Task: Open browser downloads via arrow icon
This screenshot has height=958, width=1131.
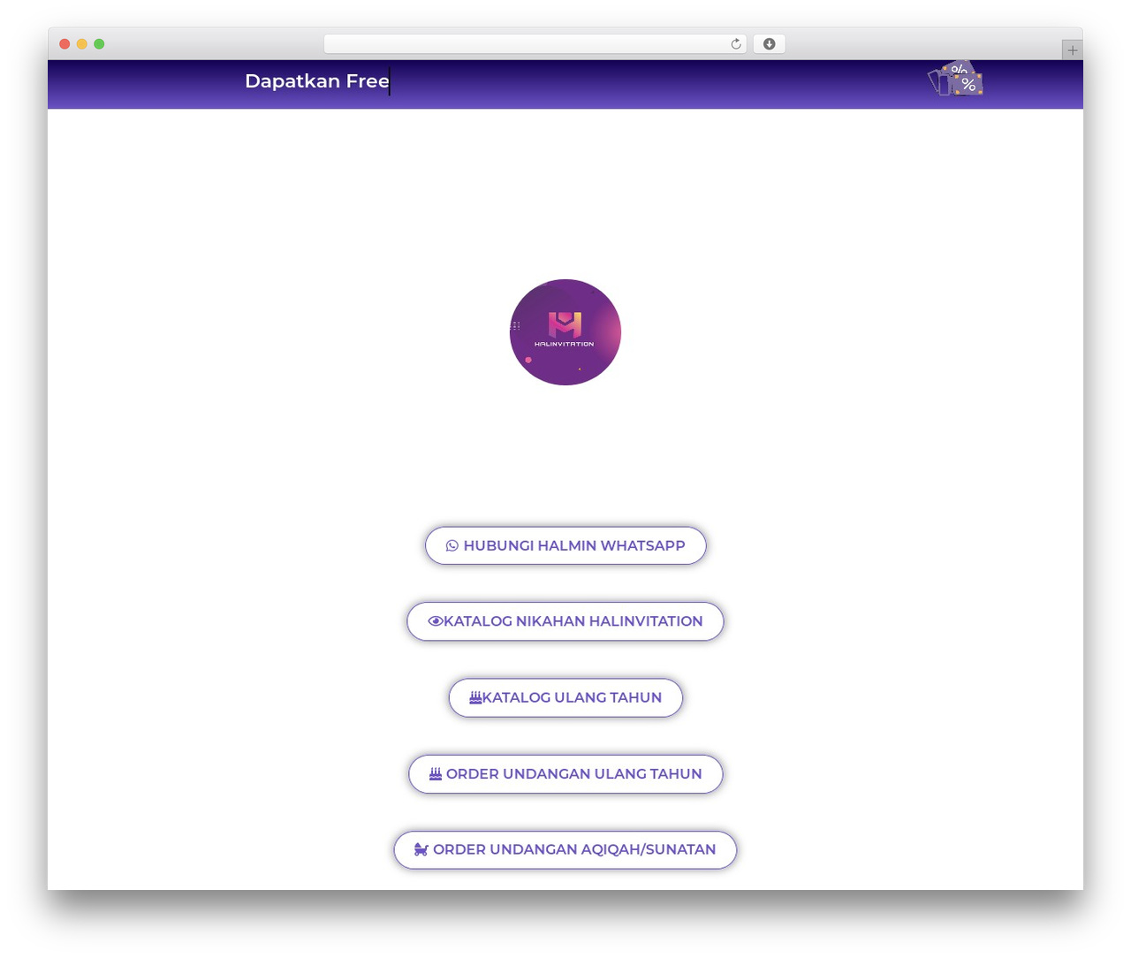Action: [x=769, y=44]
